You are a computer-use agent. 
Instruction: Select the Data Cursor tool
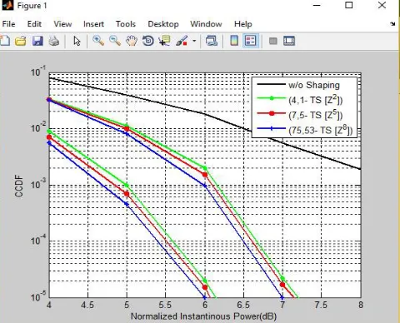[x=165, y=41]
